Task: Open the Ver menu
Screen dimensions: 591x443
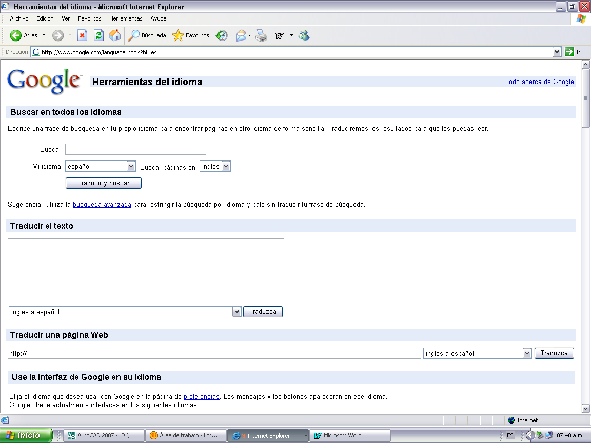Action: point(66,18)
